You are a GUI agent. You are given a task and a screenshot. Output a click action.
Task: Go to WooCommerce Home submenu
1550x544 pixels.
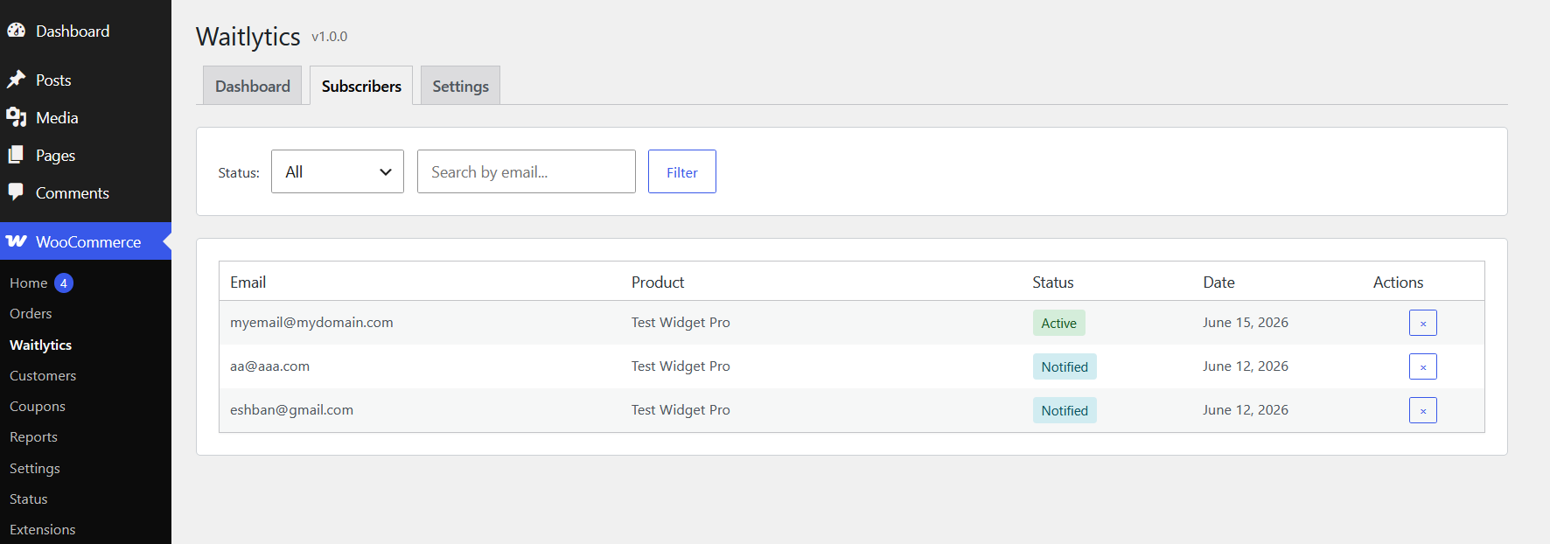point(29,283)
